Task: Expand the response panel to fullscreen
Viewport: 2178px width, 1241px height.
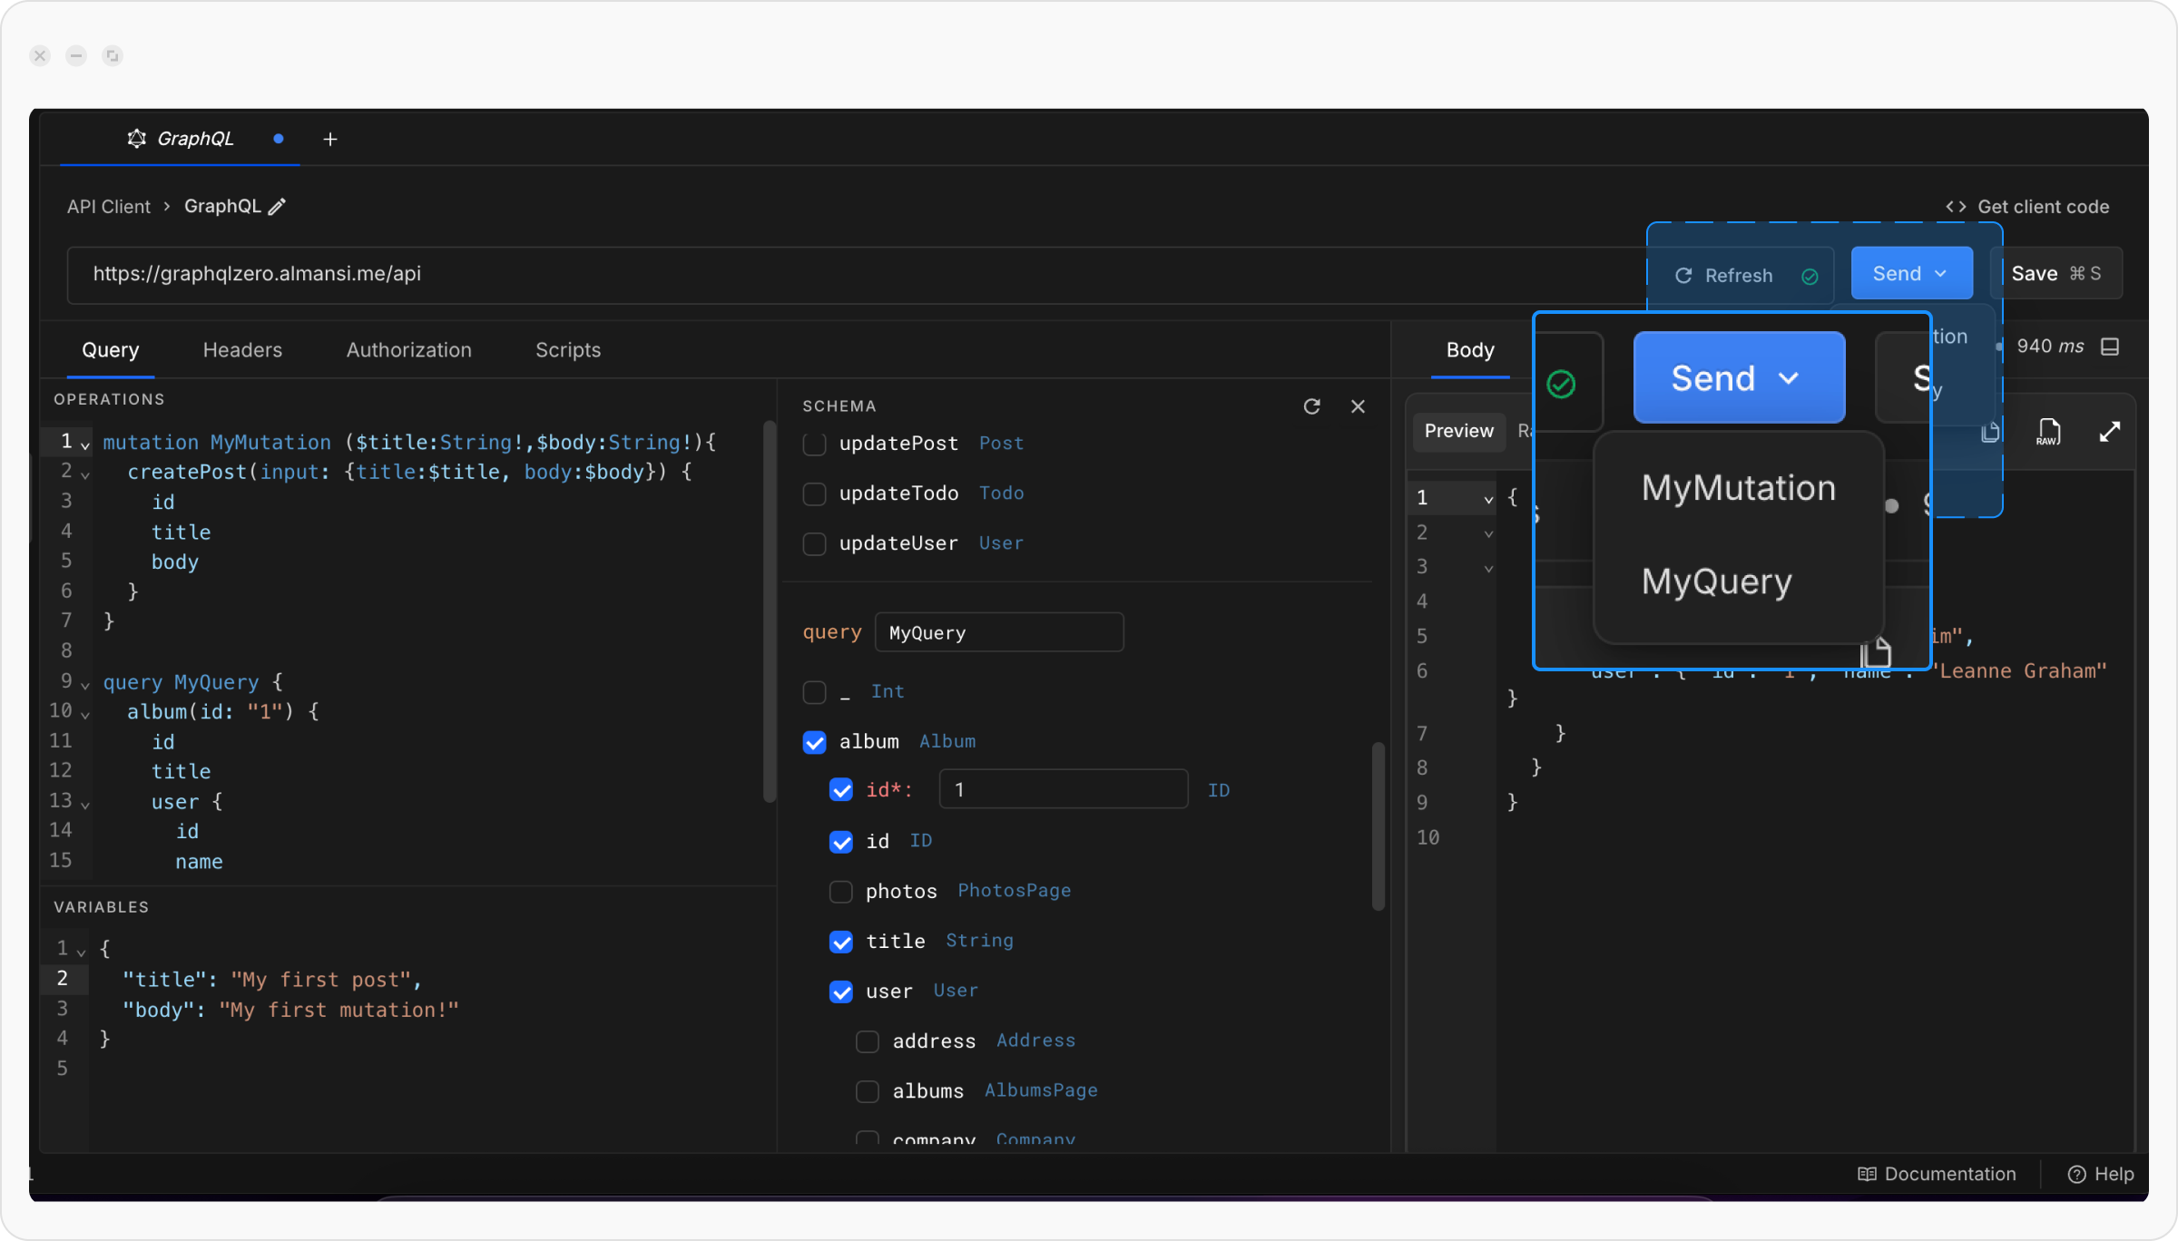Action: [x=2110, y=432]
